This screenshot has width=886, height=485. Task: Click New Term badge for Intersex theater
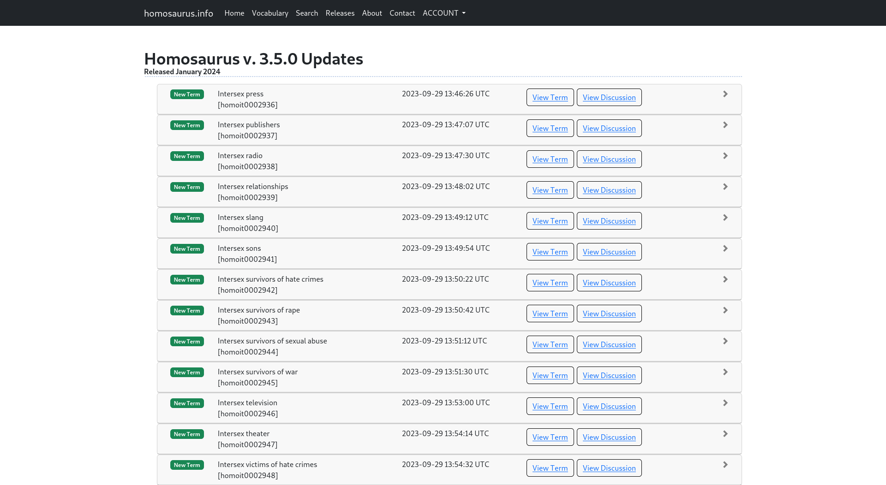[x=187, y=434]
